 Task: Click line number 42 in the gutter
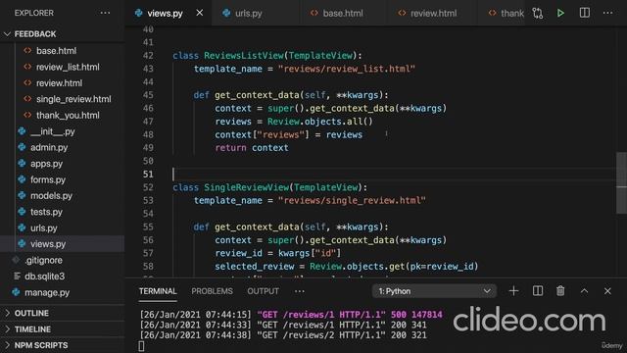coord(148,56)
